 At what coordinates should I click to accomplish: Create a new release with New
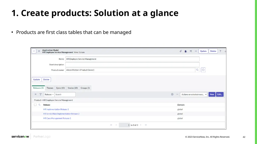212,94
